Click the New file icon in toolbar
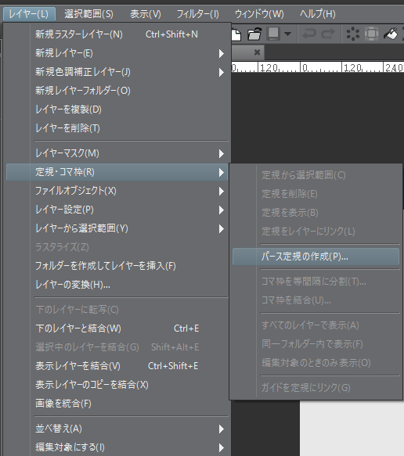Image resolution: width=404 pixels, height=456 pixels. pyautogui.click(x=236, y=34)
